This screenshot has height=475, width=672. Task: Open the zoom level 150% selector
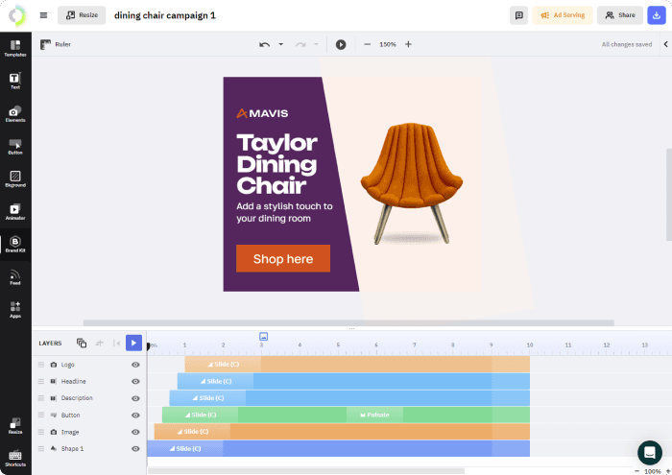[387, 44]
